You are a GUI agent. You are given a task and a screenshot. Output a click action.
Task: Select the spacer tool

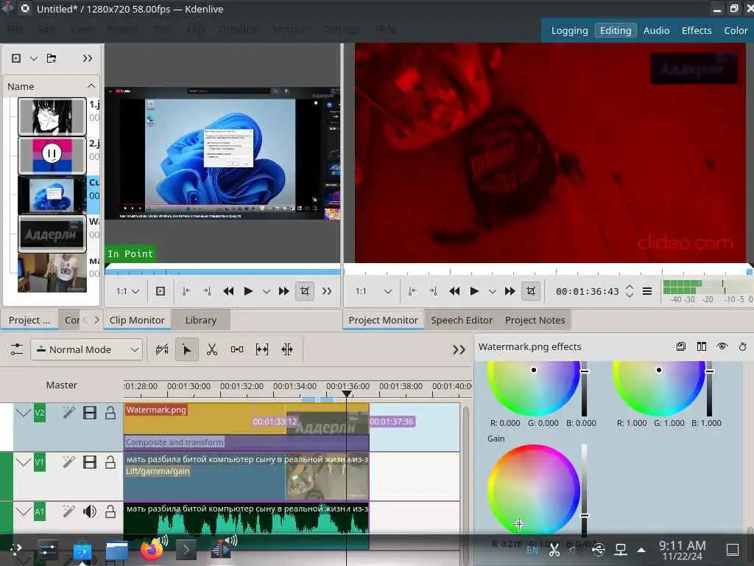pyautogui.click(x=237, y=349)
